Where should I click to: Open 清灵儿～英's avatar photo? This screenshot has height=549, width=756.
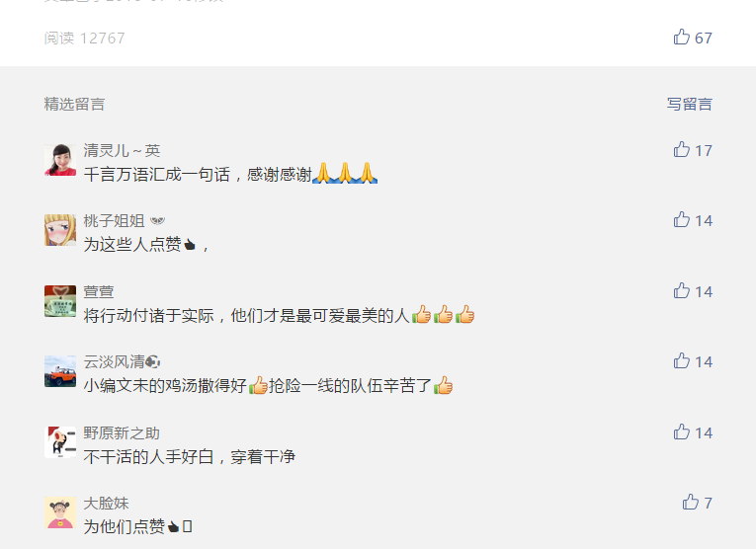[x=60, y=159]
